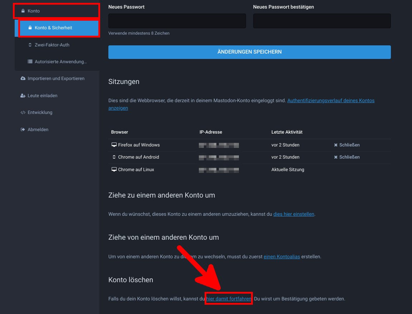Go to Importieren und Exportieren
Viewport: 412px width, 314px height.
[56, 79]
